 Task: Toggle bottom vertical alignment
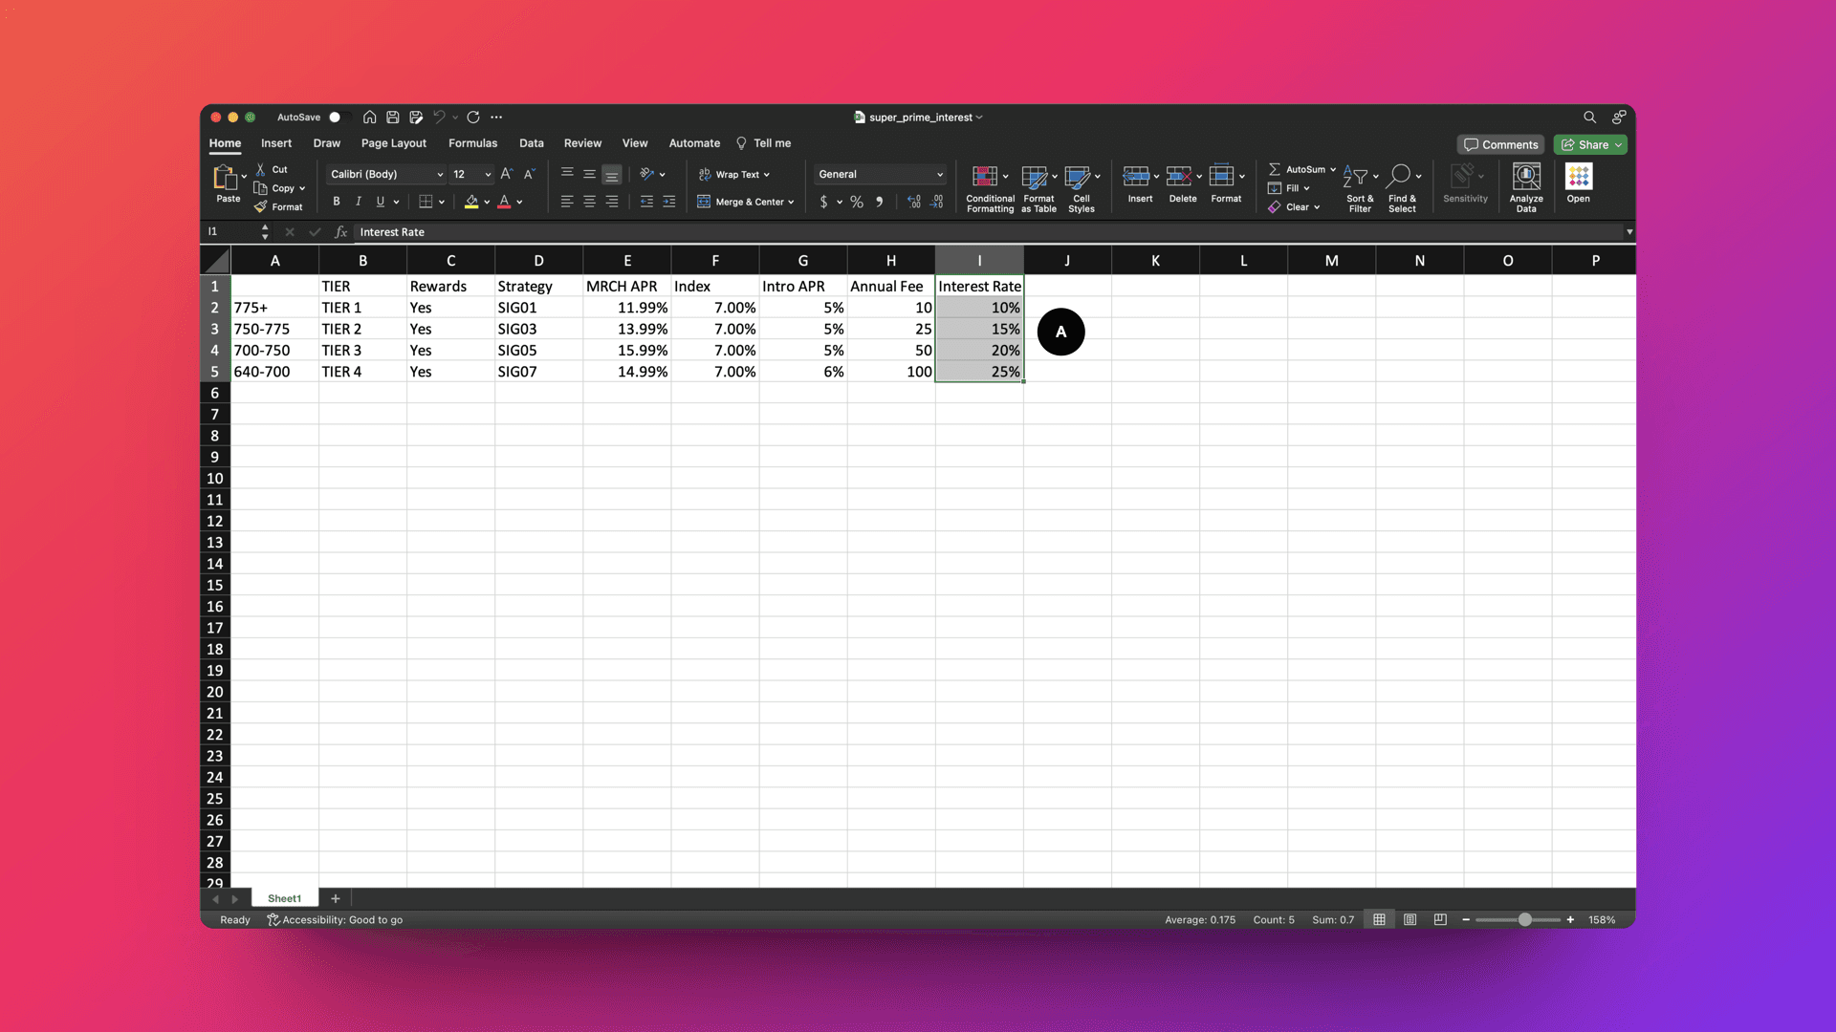tap(612, 175)
